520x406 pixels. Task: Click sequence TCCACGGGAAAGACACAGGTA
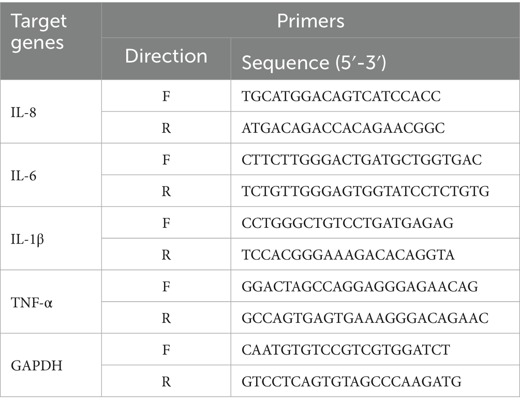click(x=348, y=255)
